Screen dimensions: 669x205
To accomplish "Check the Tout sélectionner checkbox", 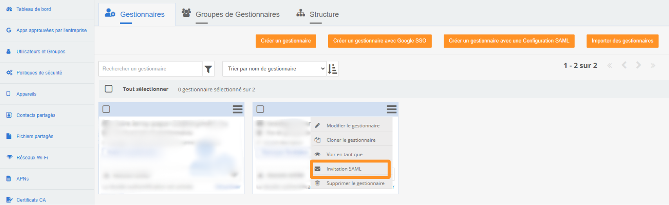I will [x=109, y=89].
